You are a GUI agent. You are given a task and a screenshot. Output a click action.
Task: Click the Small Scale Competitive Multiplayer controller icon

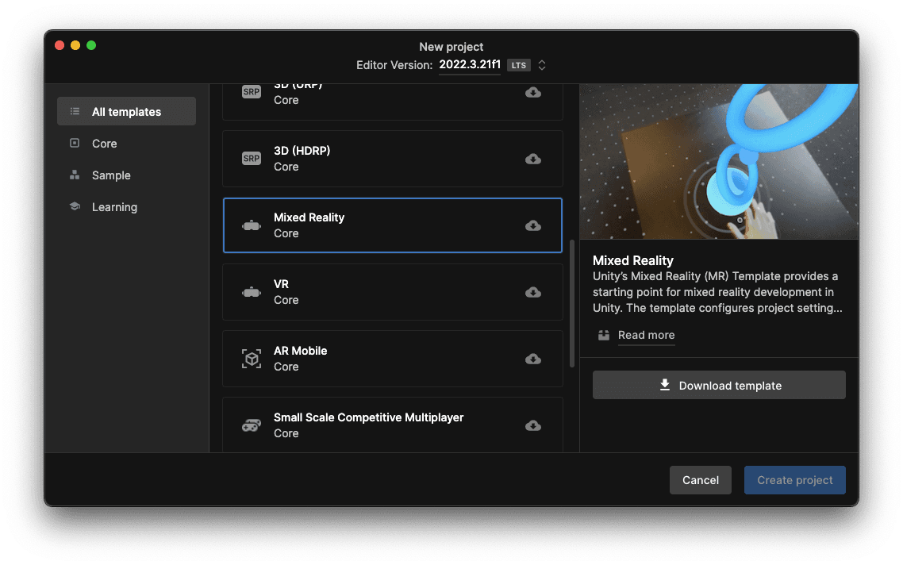click(252, 425)
